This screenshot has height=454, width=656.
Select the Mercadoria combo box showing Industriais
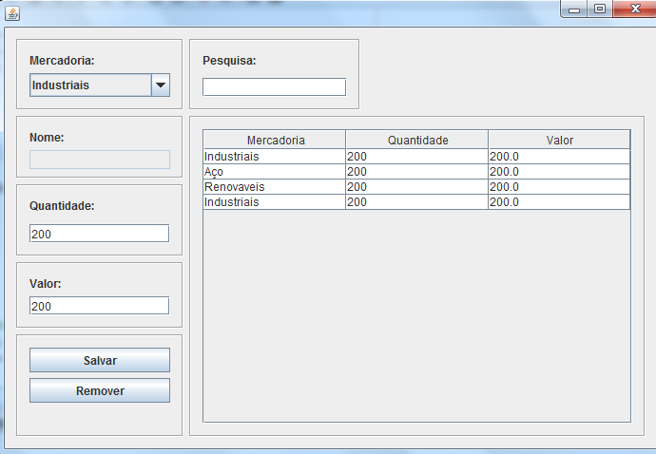[x=100, y=85]
